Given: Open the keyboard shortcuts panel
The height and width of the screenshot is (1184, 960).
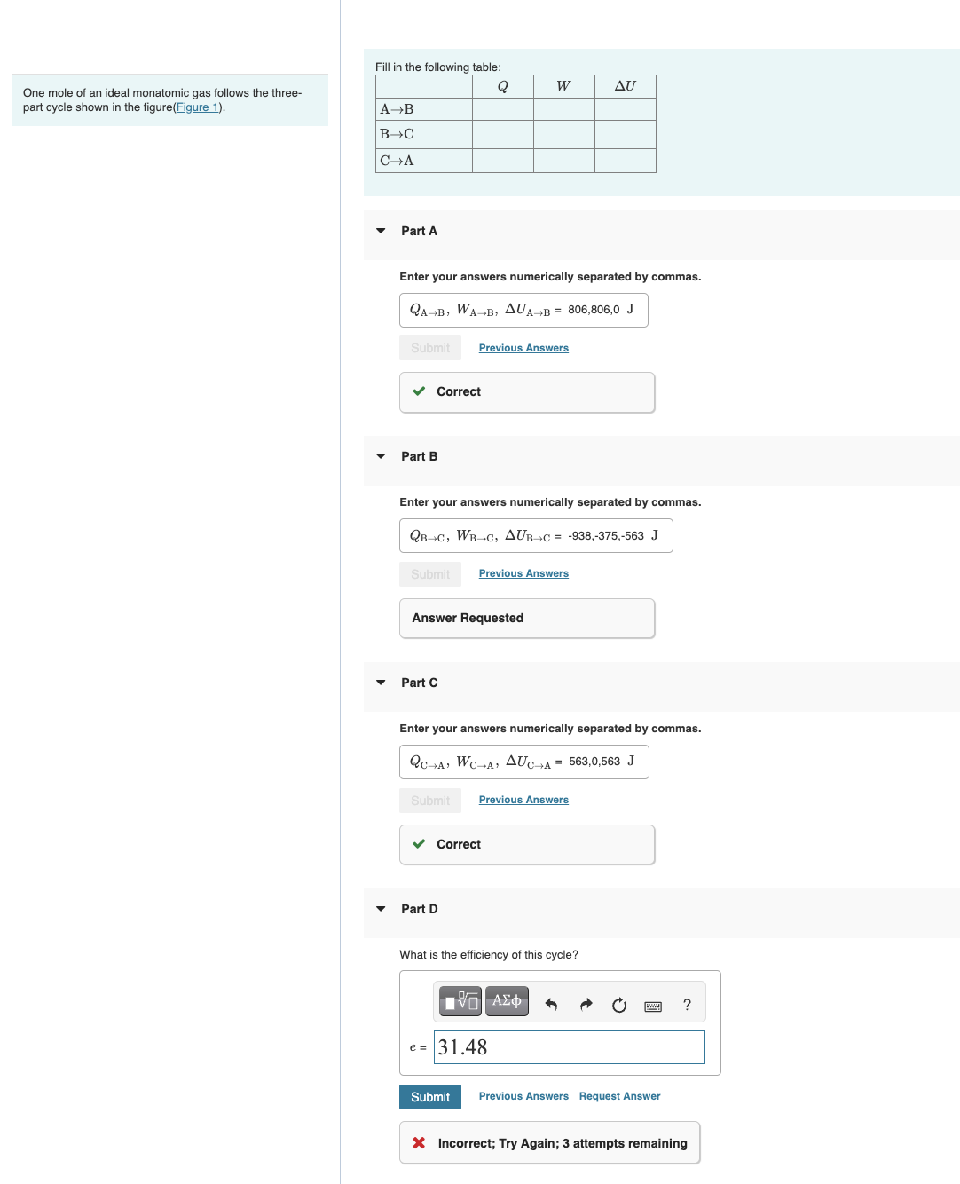Looking at the screenshot, I should (x=652, y=1006).
